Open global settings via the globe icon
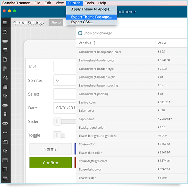 5,32
